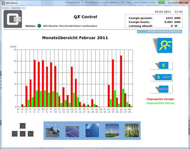The width and height of the screenshot is (190, 149).
Task: Click the right dark navigation button
Action: click(31, 134)
